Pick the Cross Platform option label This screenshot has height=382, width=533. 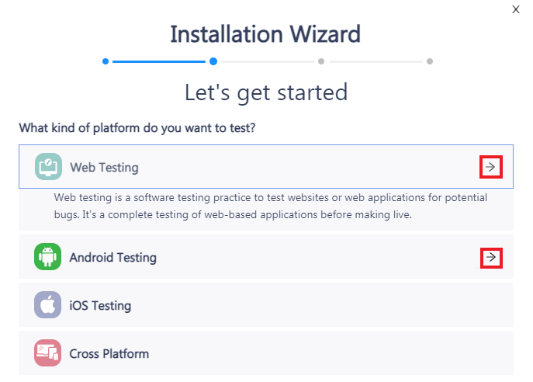[109, 353]
